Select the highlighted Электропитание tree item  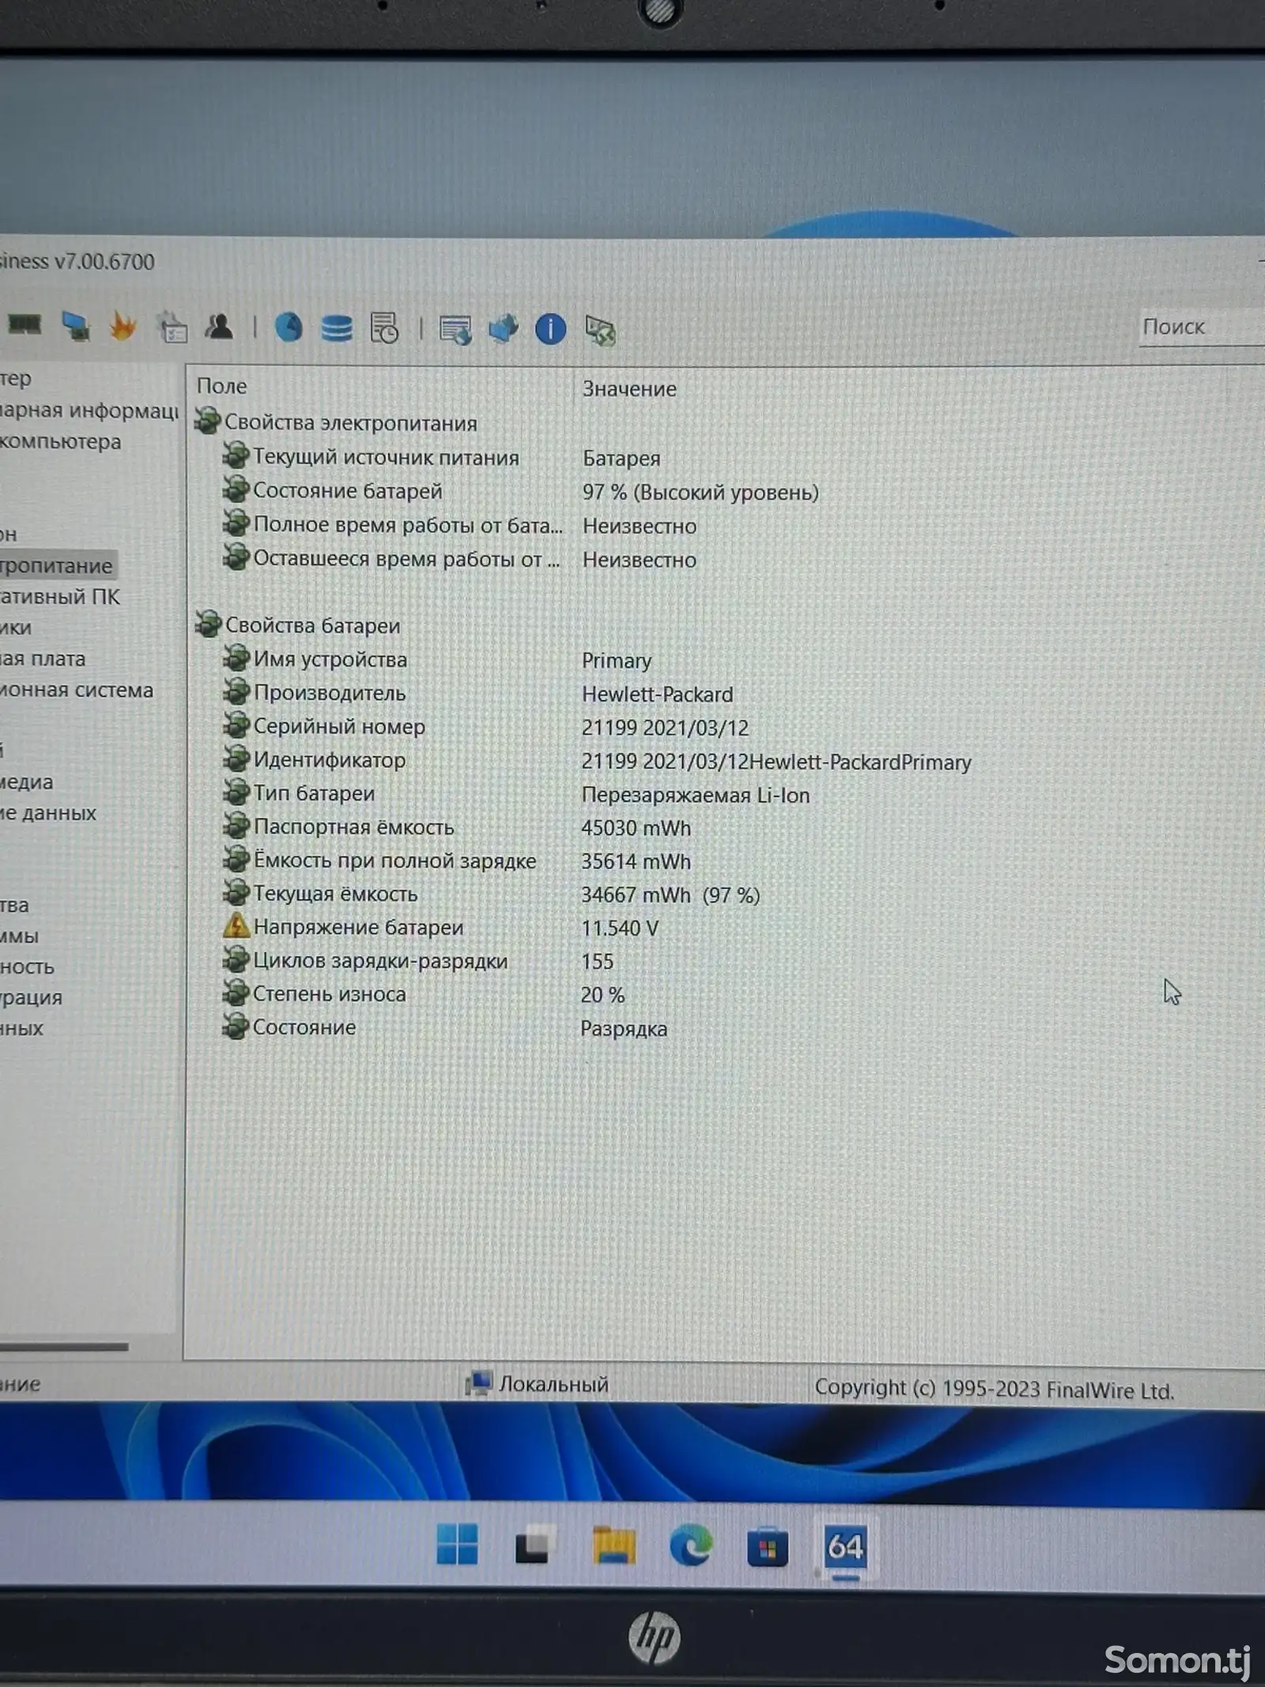[57, 565]
